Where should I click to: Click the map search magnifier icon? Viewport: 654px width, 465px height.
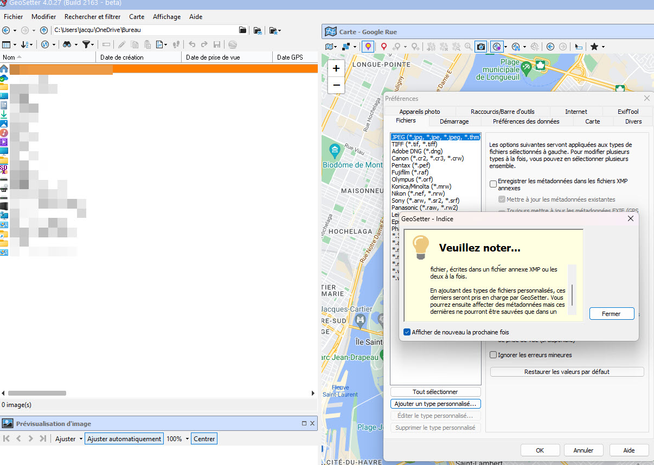(x=468, y=47)
